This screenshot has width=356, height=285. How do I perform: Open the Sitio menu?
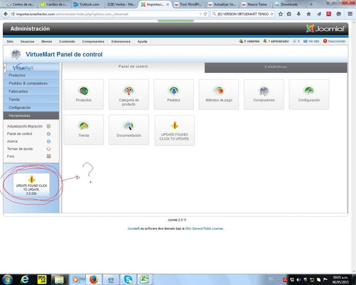tap(10, 41)
